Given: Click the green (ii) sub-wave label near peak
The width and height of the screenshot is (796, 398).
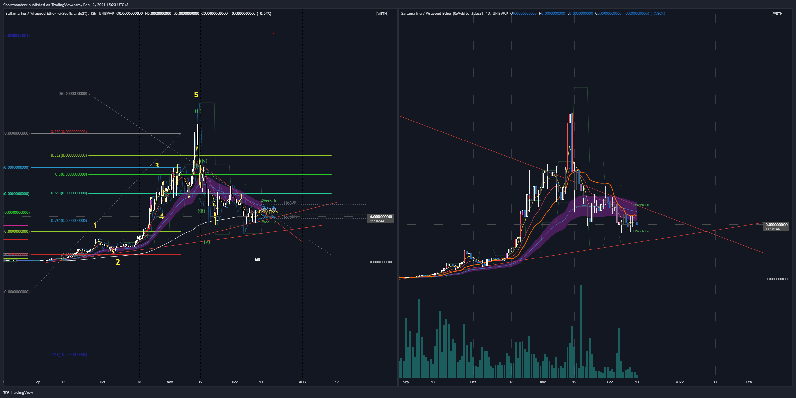Looking at the screenshot, I should pyautogui.click(x=198, y=111).
